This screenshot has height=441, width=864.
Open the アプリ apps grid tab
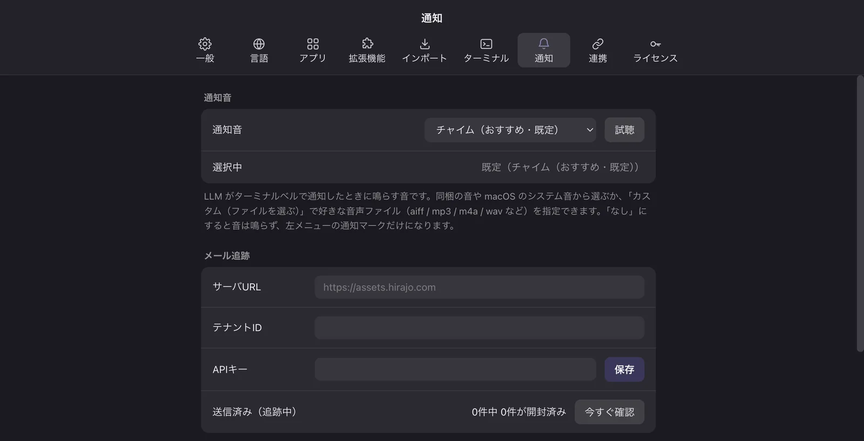point(313,50)
